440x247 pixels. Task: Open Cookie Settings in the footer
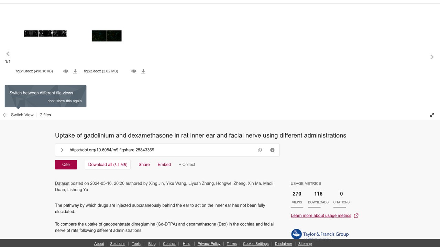pyautogui.click(x=256, y=244)
